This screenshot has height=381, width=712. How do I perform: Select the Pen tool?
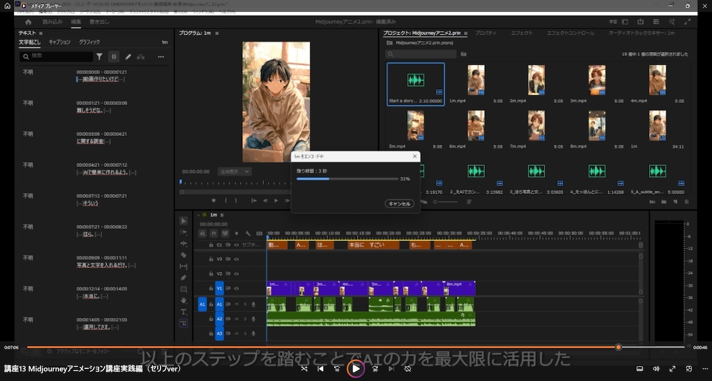coord(184,278)
